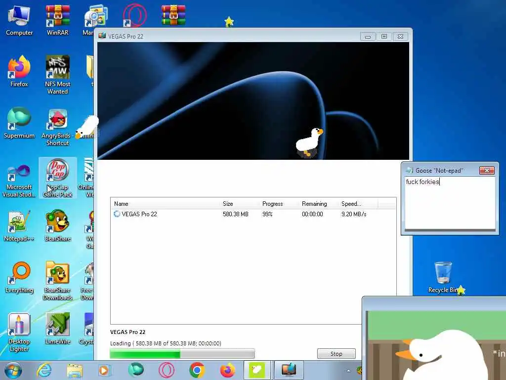
Task: Open Windows Media Player taskbar icon
Action: [x=104, y=370]
